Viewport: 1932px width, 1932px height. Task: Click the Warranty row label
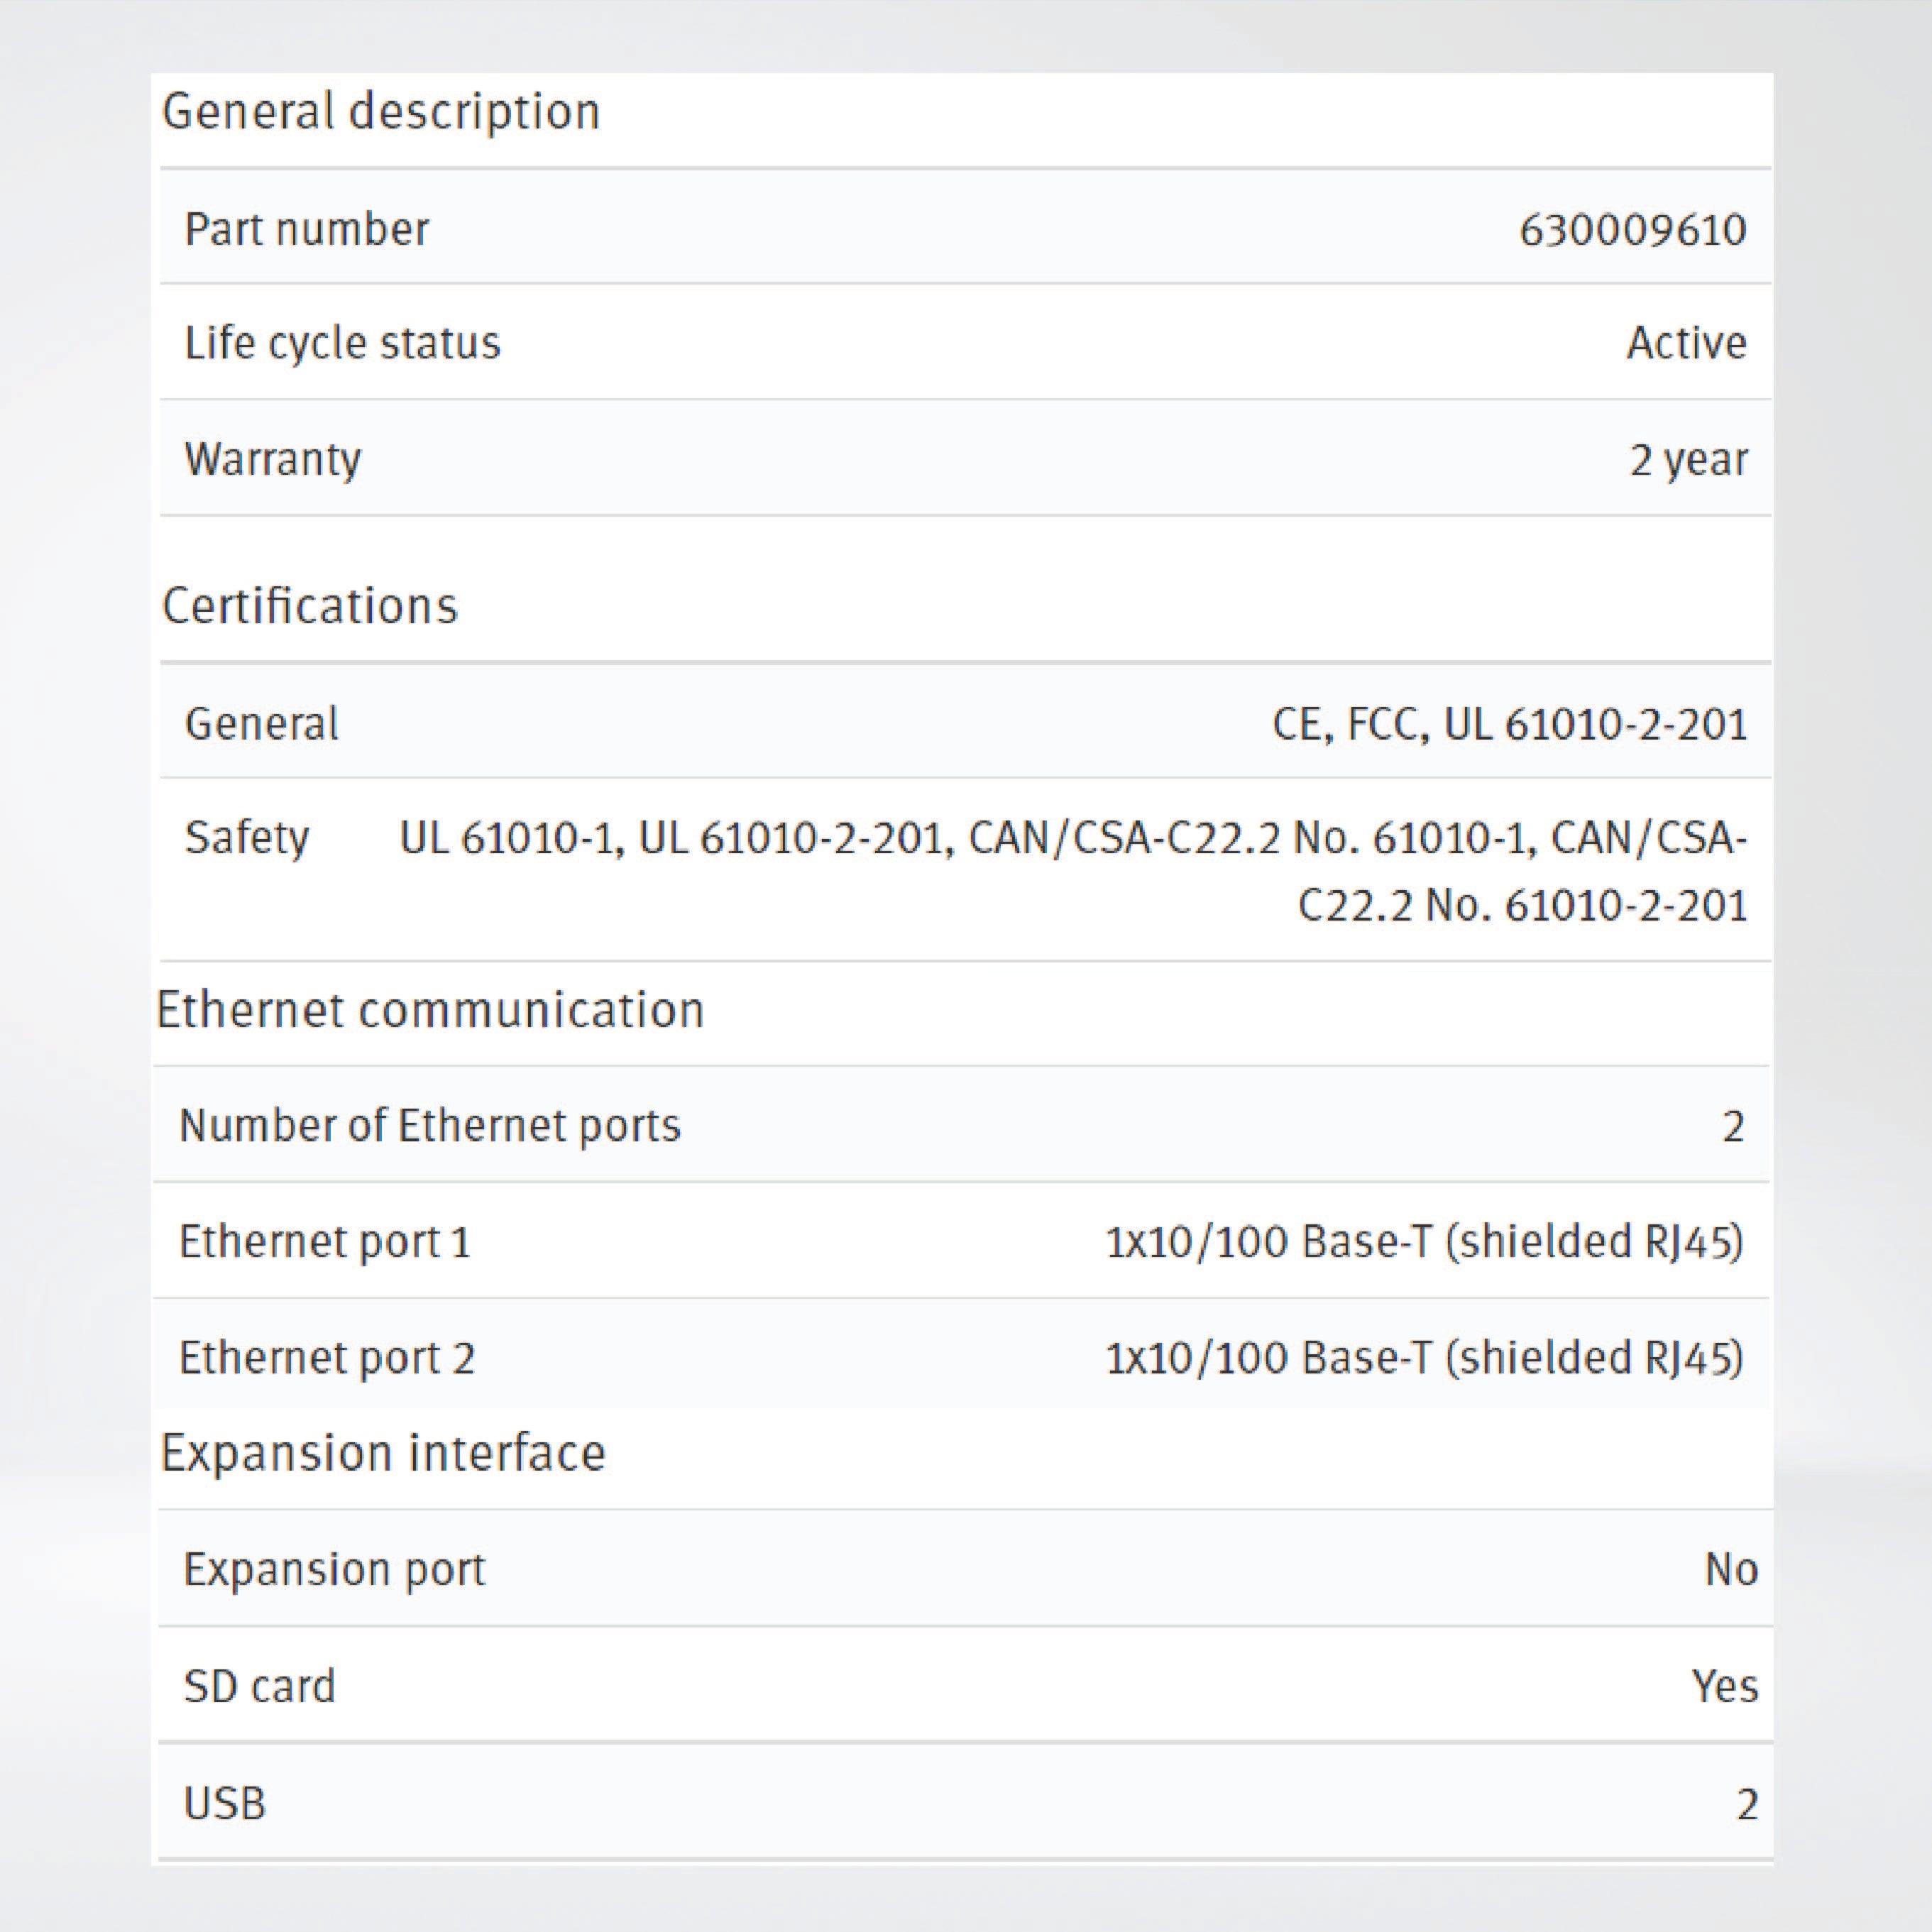[x=272, y=459]
